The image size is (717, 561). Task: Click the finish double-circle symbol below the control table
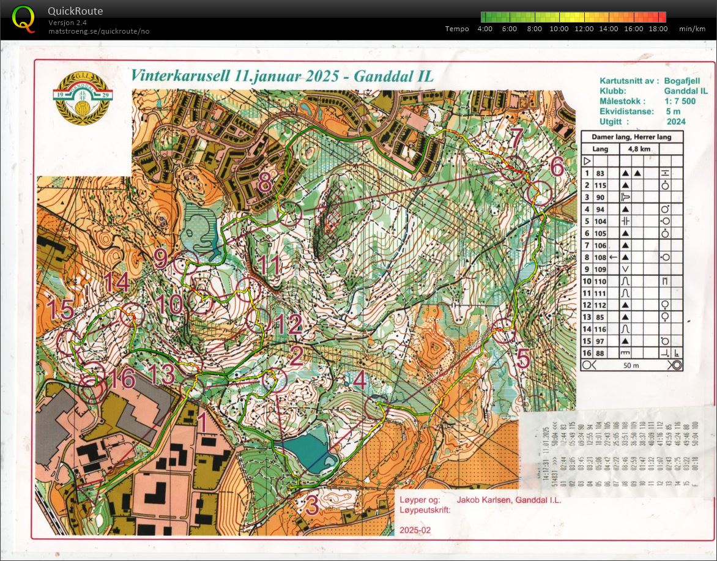coord(675,365)
